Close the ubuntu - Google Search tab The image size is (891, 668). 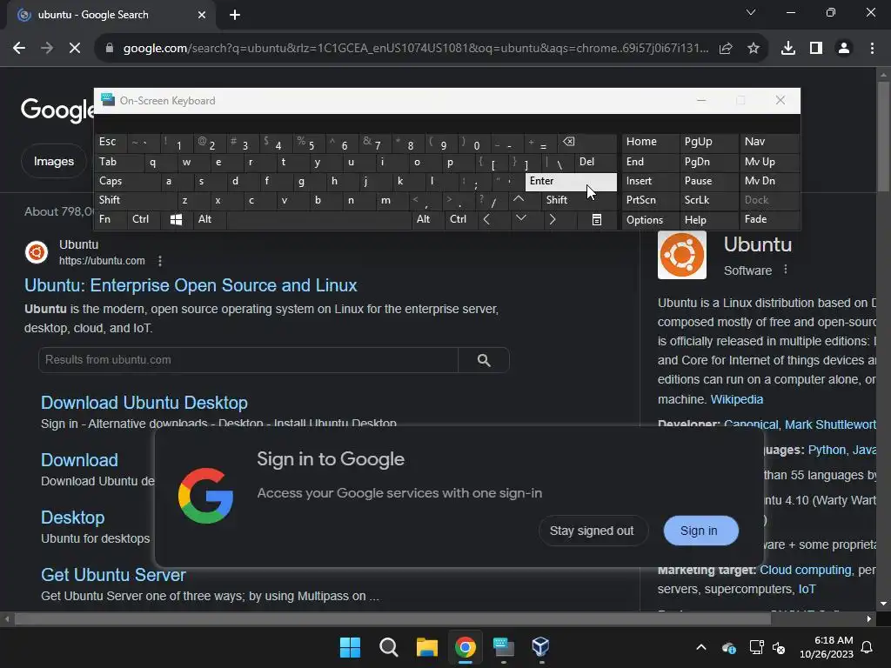tap(202, 15)
